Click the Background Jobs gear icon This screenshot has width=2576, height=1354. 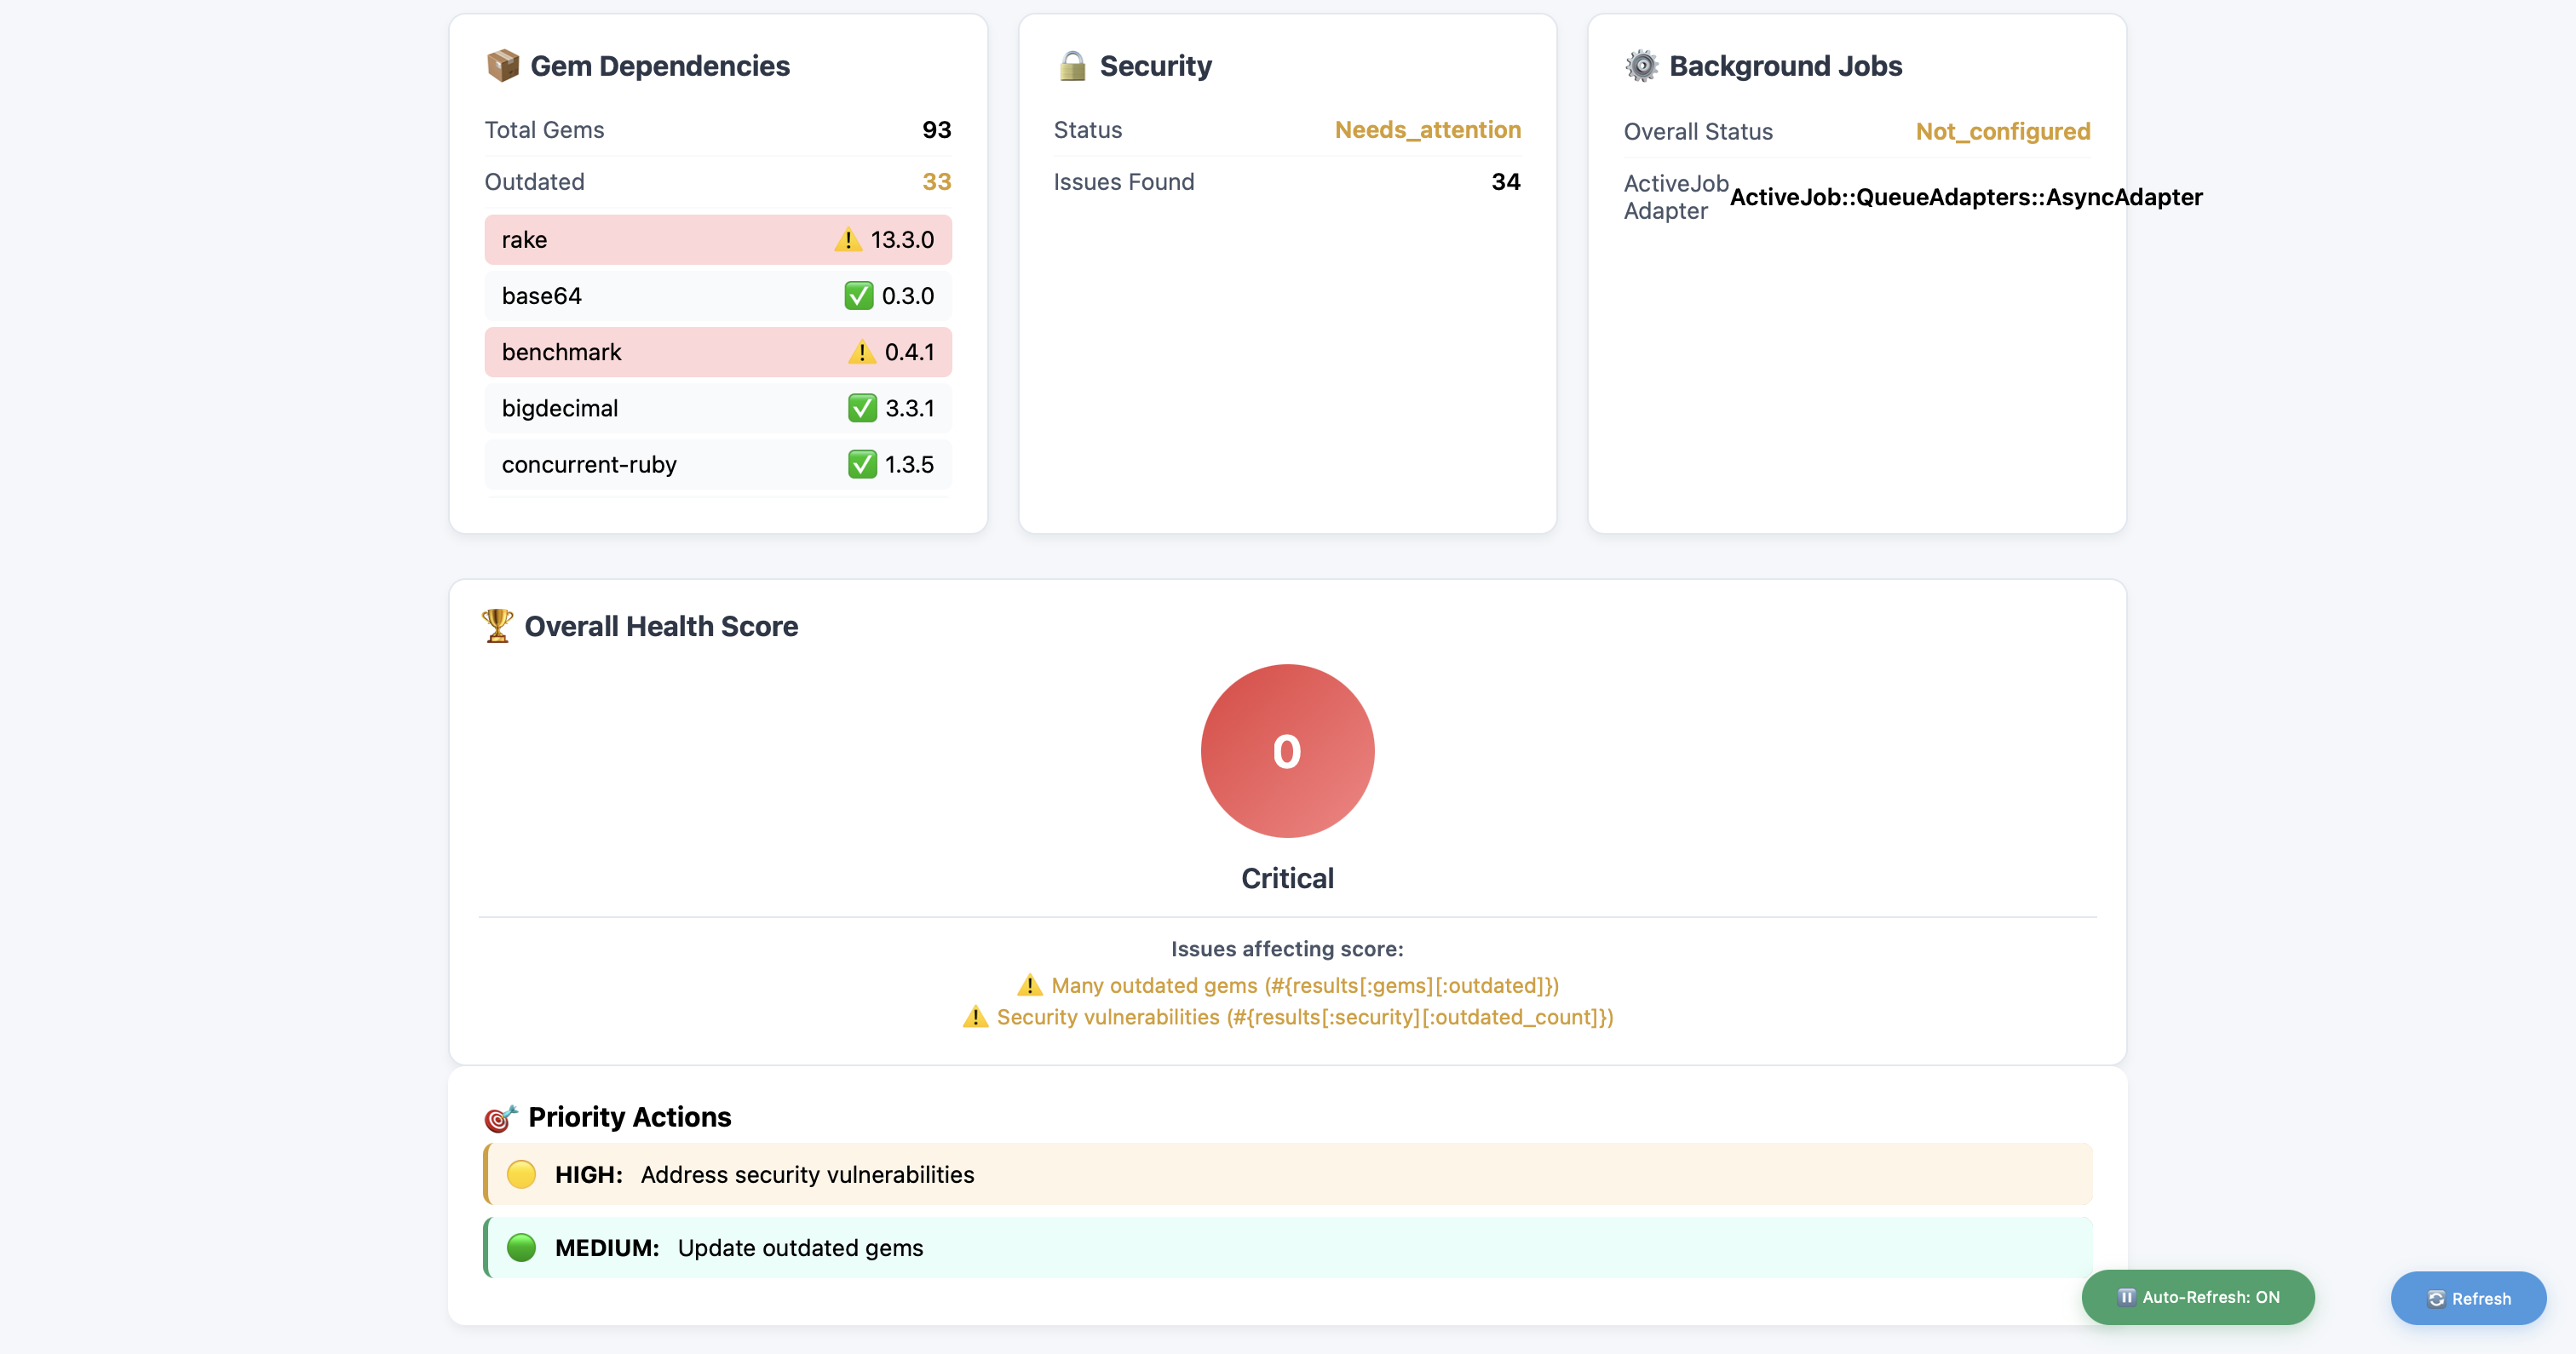(1641, 65)
